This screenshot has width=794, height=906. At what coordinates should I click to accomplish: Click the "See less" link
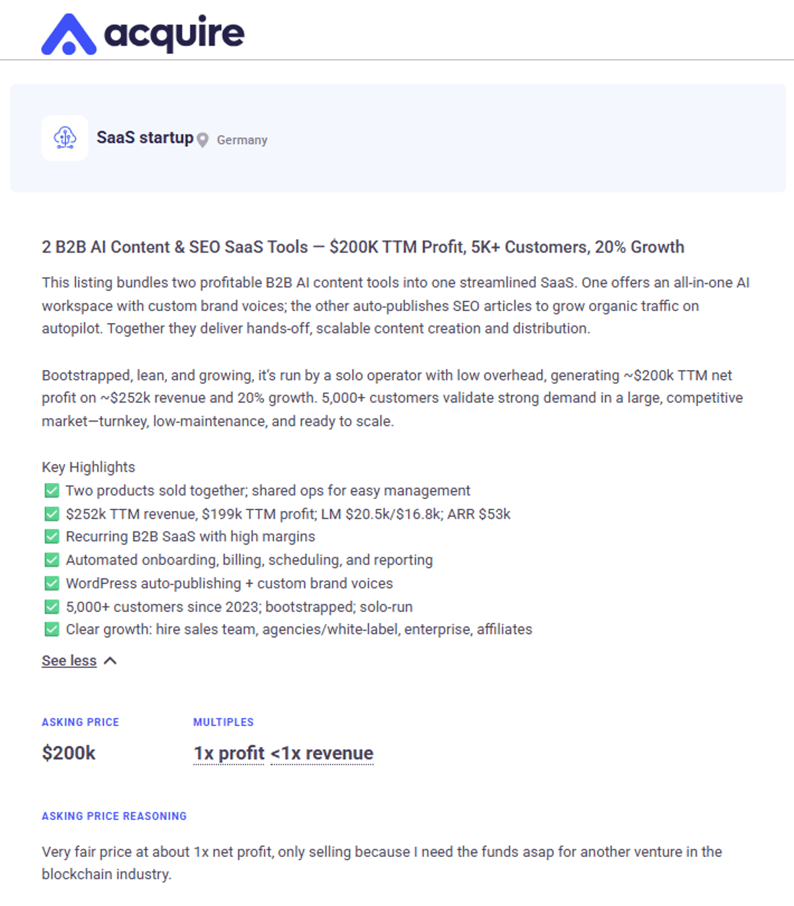(x=68, y=660)
